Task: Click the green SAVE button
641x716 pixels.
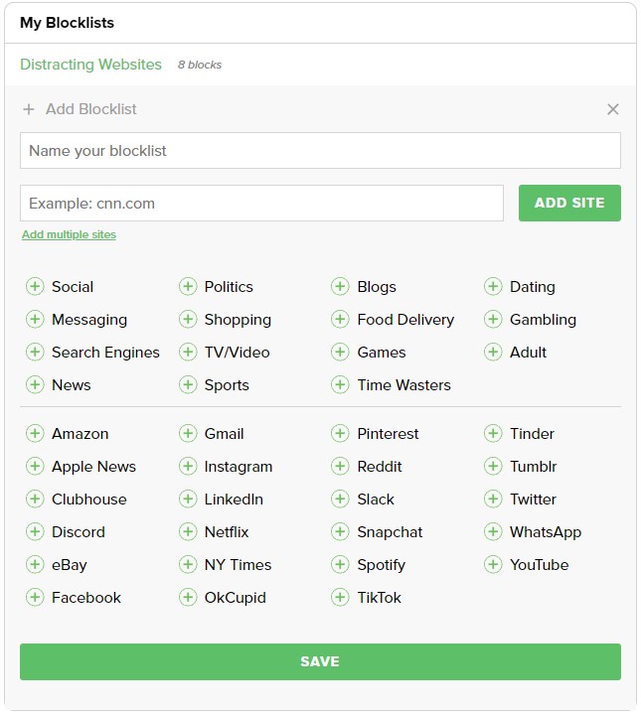Action: pos(320,661)
